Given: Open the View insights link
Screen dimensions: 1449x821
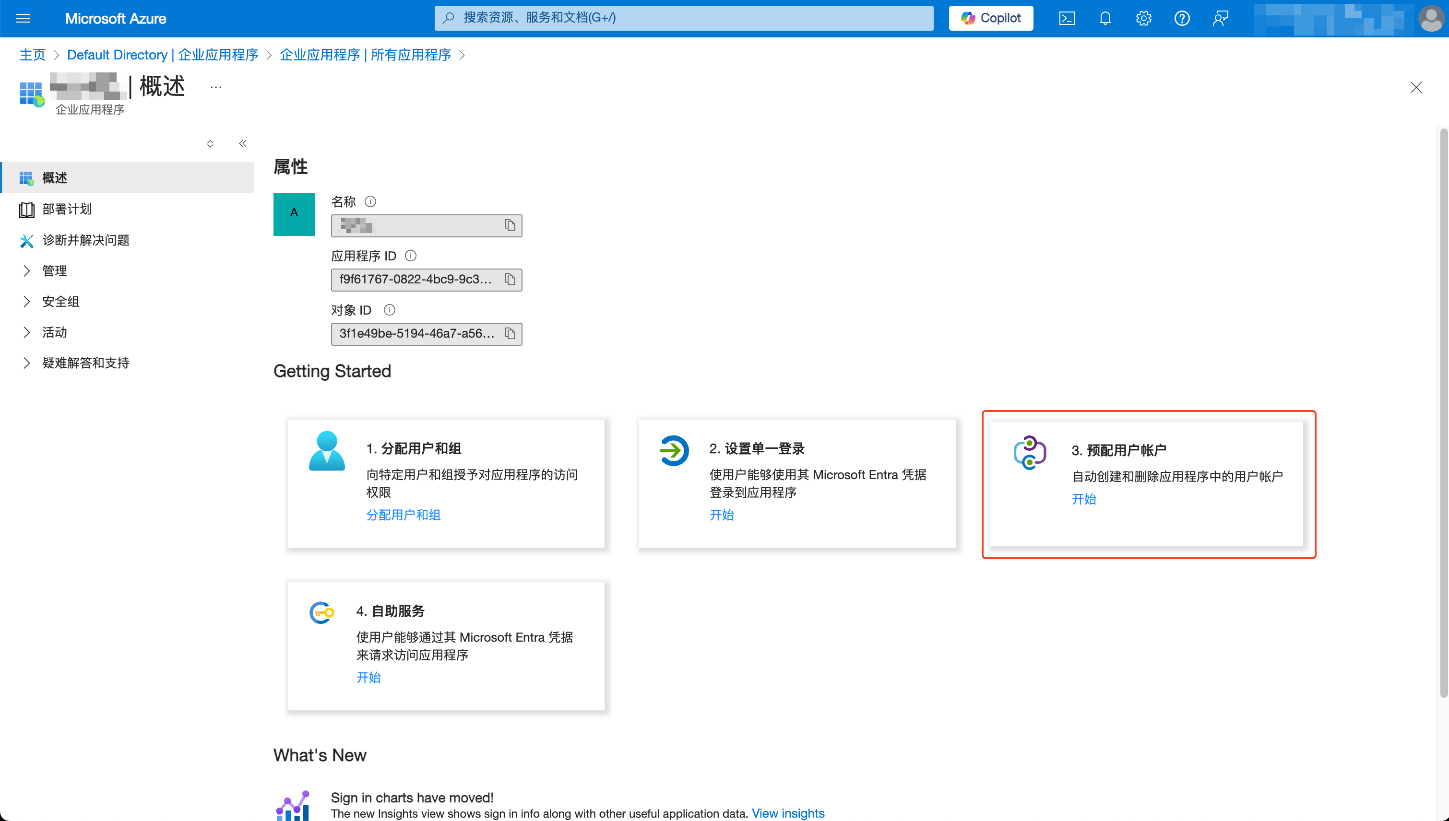Looking at the screenshot, I should (788, 813).
